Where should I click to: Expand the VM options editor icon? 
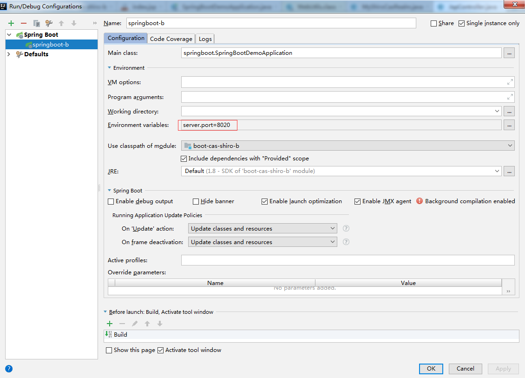510,82
